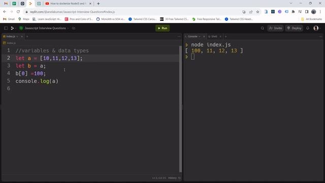The image size is (325, 183).
Task: Open the Chrome extensions puzzle icon
Action: pos(293,12)
